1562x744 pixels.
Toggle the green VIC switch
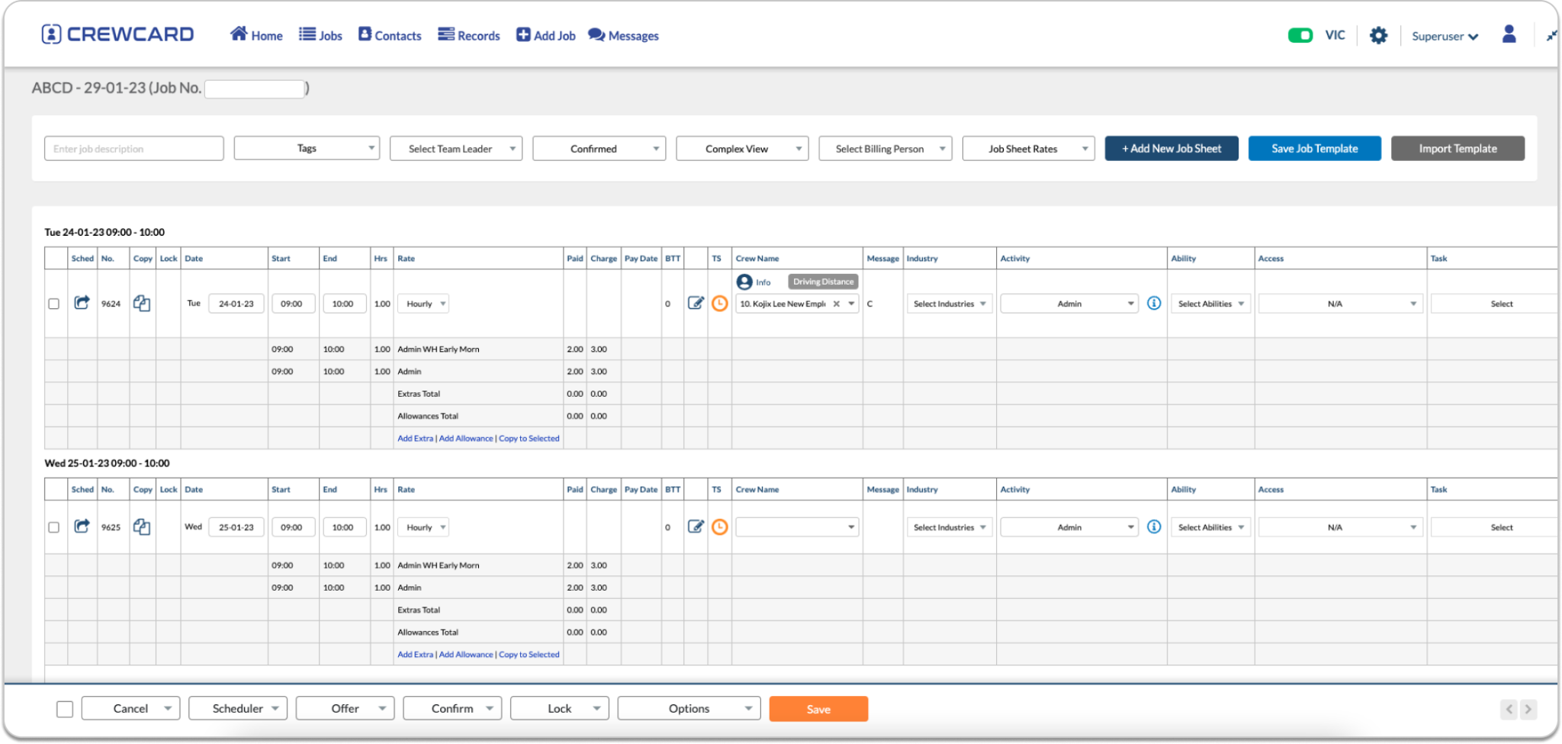(1300, 35)
